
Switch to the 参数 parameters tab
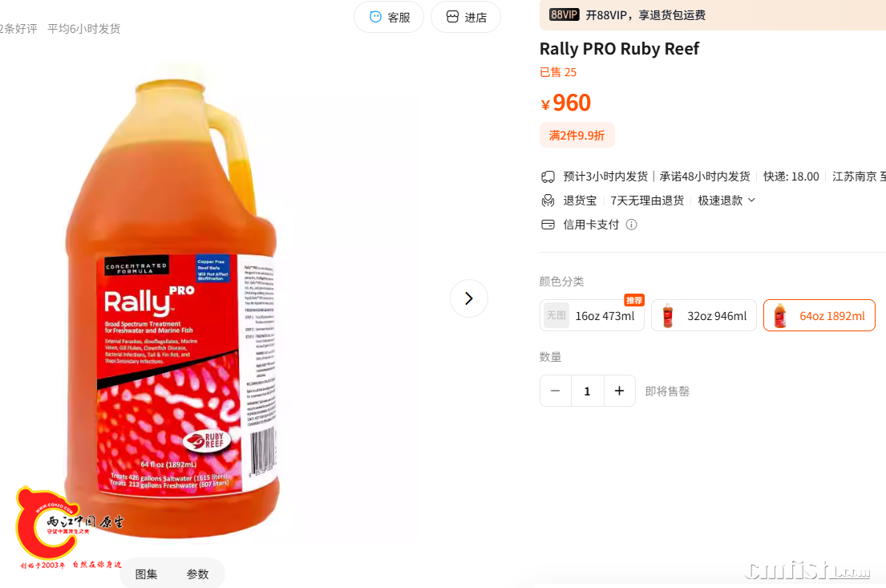pyautogui.click(x=198, y=574)
